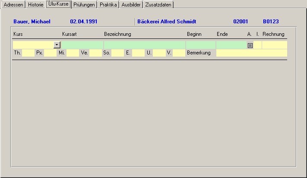Focus the Beginn date field
307x178 pixels.
point(200,45)
